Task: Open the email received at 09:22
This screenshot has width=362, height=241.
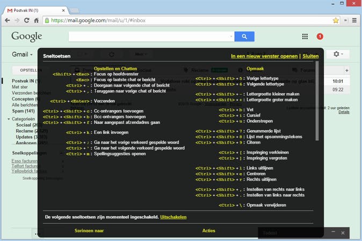Action: tap(338, 89)
